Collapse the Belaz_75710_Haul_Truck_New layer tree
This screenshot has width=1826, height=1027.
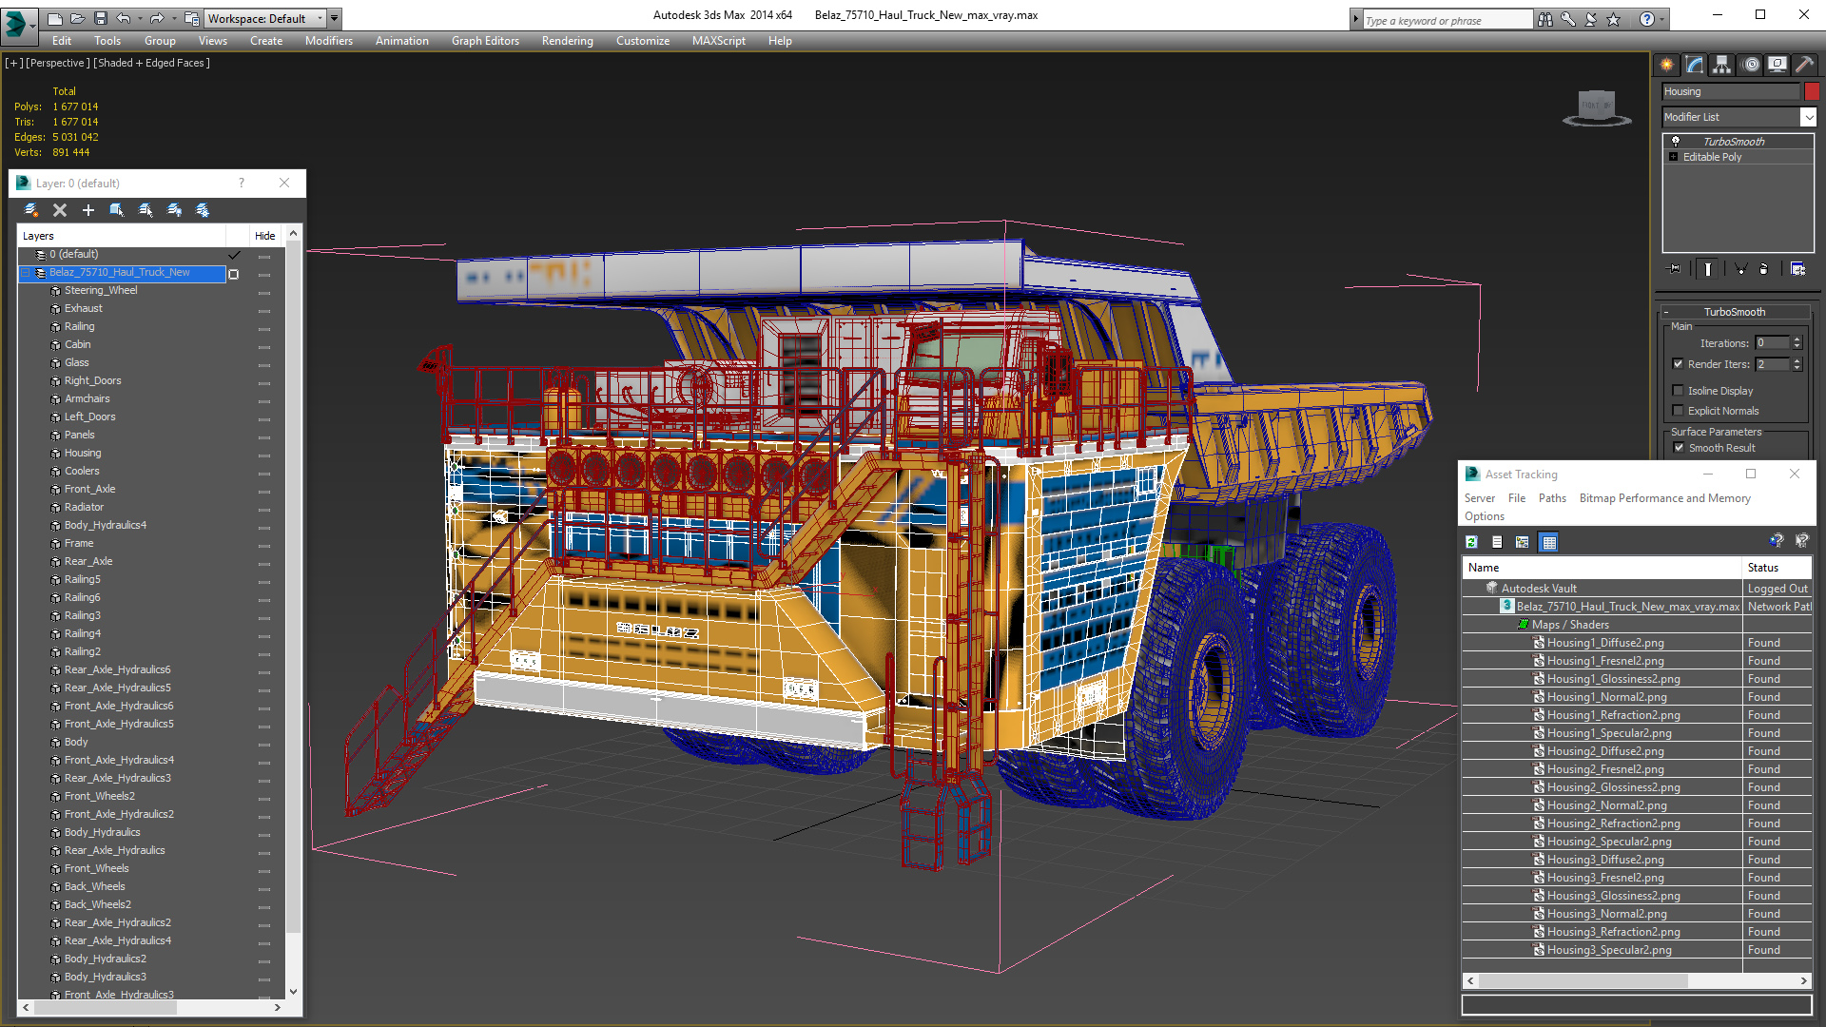pos(27,273)
